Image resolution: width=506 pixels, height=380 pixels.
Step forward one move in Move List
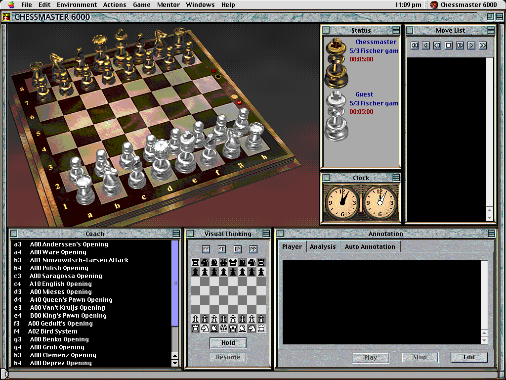(460, 45)
